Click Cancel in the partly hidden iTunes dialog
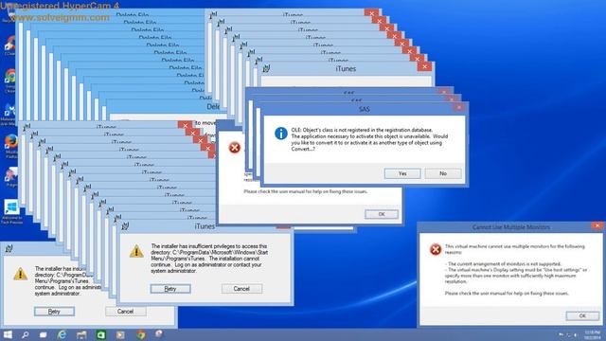This screenshot has height=341, width=606. (126, 312)
